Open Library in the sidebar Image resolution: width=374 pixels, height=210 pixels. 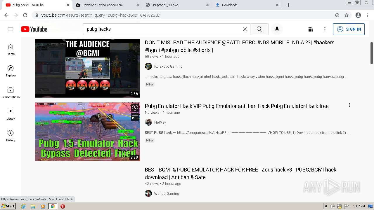11,114
